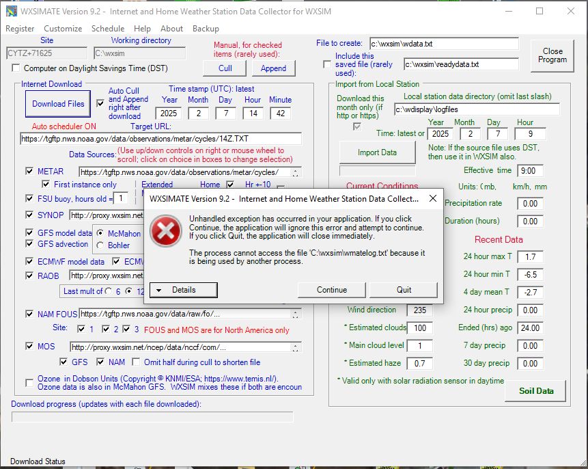Enable the Ozone in Dobson Units checkbox
Viewport: 588px width, 469px height.
(29, 383)
